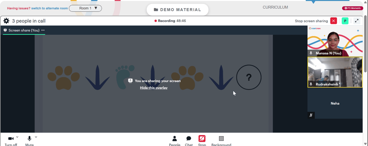Select the Screen share (You) tab

point(24,30)
